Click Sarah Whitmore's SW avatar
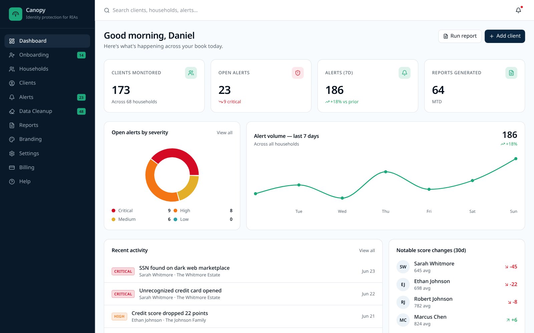Screen dimensions: 534x333 pos(403,267)
